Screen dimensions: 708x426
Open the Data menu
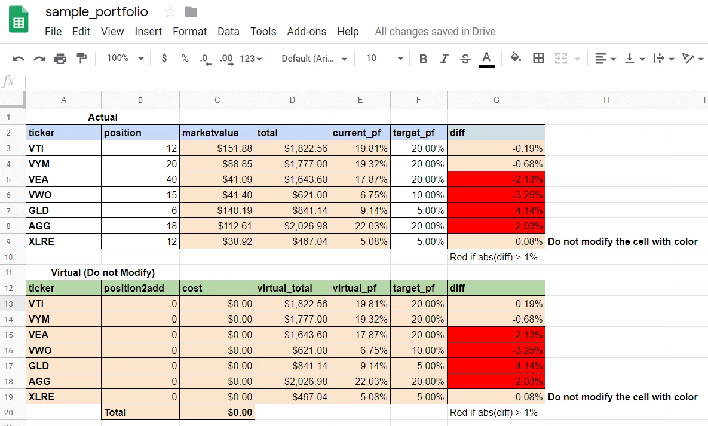(x=228, y=32)
